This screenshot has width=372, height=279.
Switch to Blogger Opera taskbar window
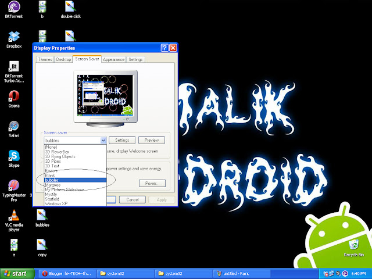point(67,274)
